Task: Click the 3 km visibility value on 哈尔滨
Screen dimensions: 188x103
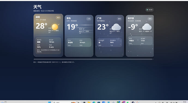Action: click(143, 41)
